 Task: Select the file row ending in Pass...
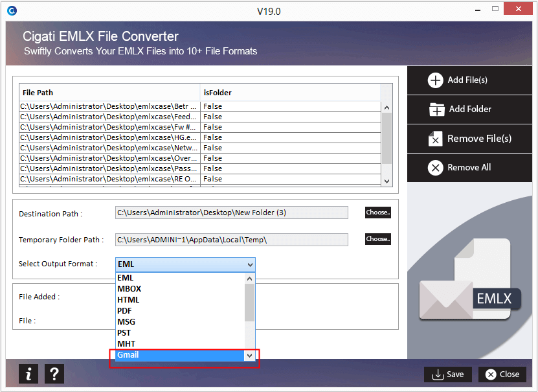click(x=200, y=168)
